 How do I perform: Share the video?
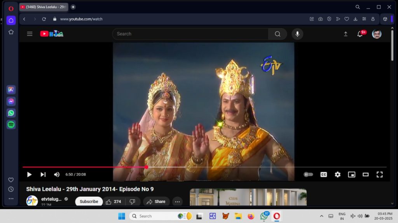click(156, 201)
